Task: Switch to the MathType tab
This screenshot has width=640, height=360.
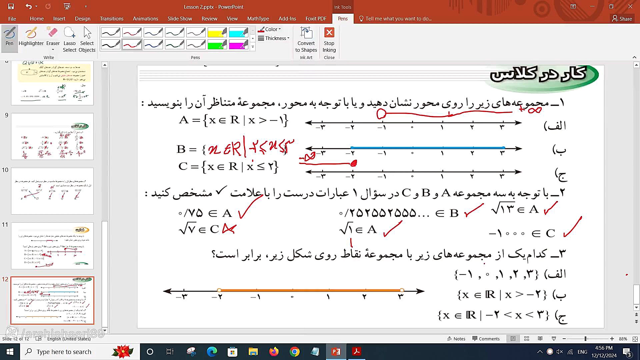Action: click(258, 19)
